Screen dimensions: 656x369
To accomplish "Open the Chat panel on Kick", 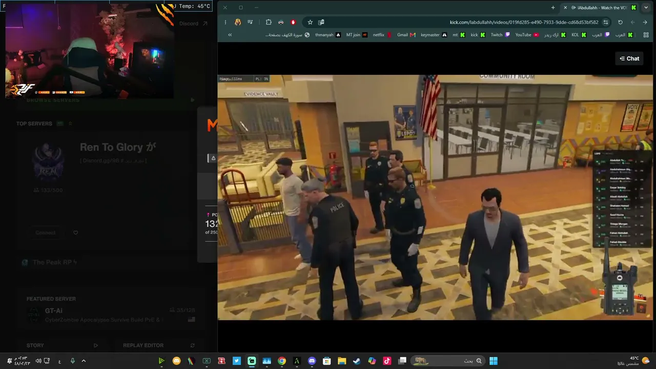I will [x=629, y=58].
